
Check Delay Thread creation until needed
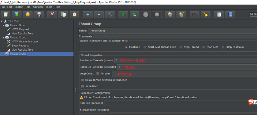pyautogui.click(x=82, y=80)
